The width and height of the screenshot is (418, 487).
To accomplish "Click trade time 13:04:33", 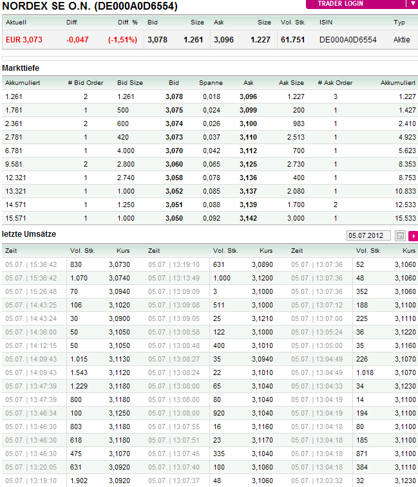I will point(317,387).
